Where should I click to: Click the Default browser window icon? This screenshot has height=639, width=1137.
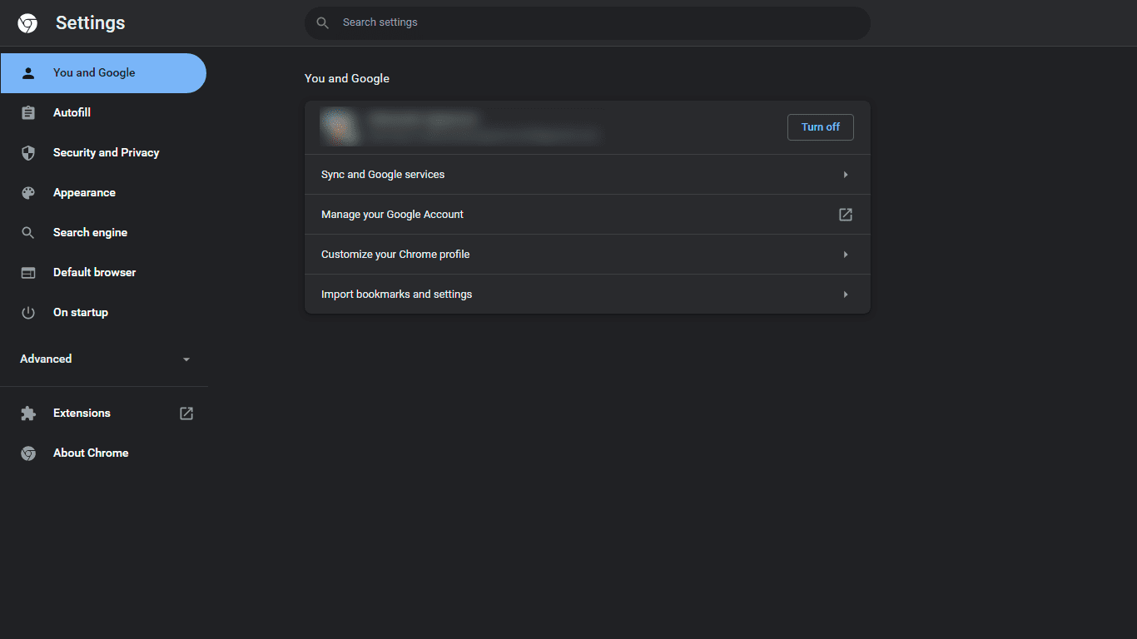pos(28,273)
